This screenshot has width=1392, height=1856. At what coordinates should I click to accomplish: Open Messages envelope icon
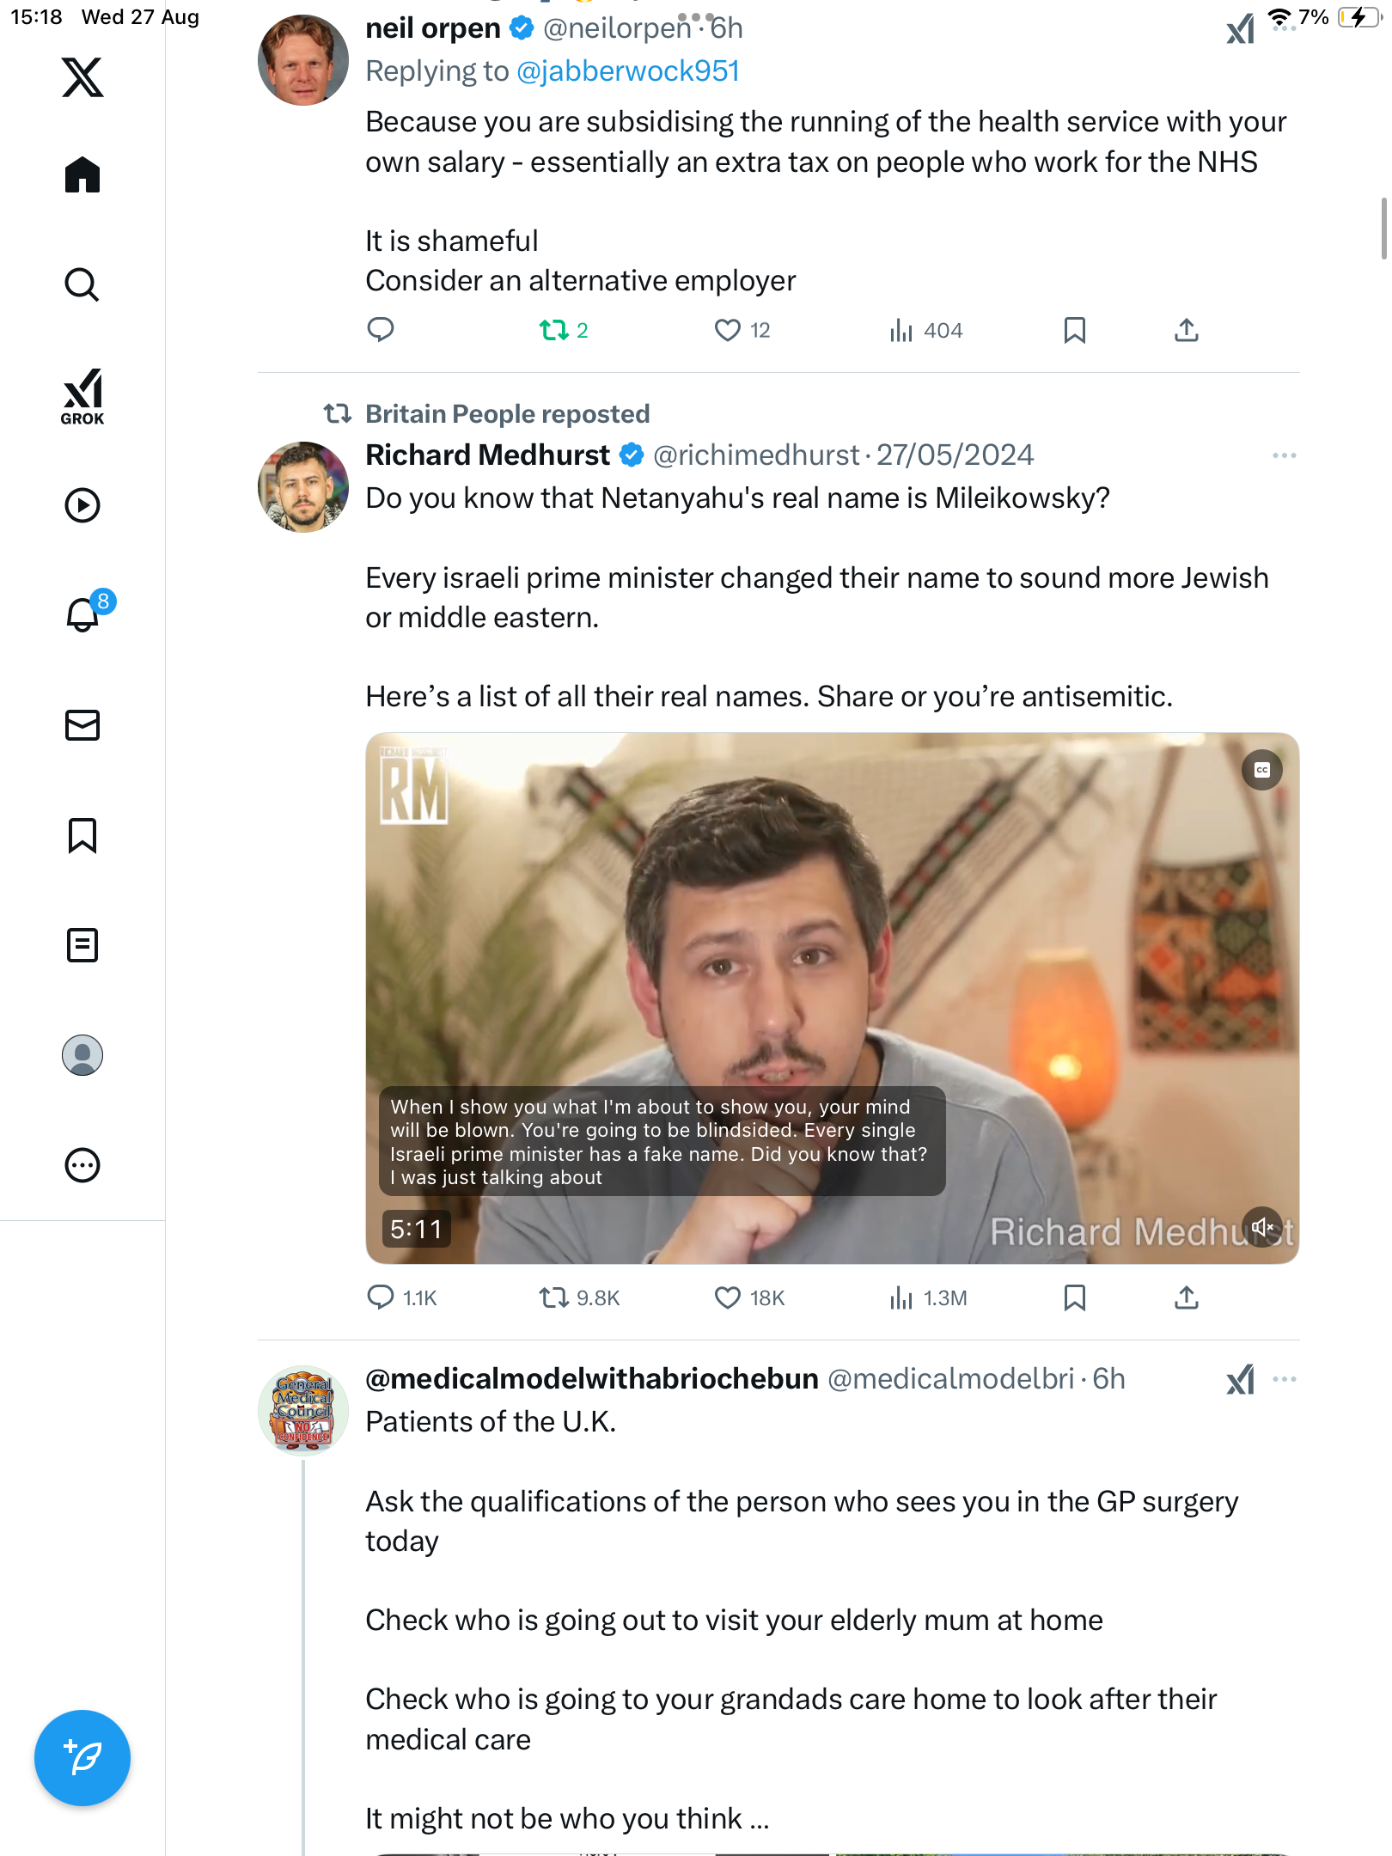(x=82, y=725)
